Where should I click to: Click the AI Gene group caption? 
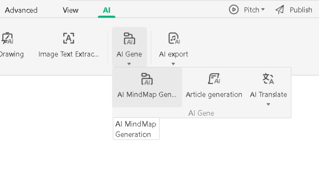(x=201, y=113)
